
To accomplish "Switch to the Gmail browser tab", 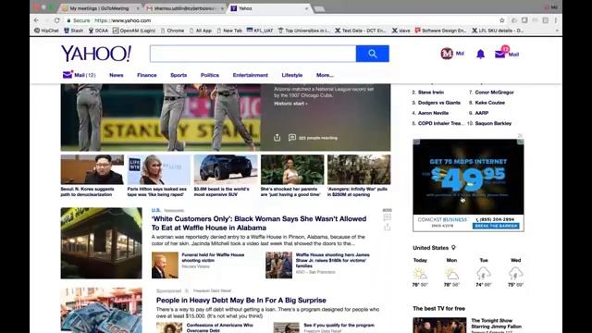I will pos(185,8).
